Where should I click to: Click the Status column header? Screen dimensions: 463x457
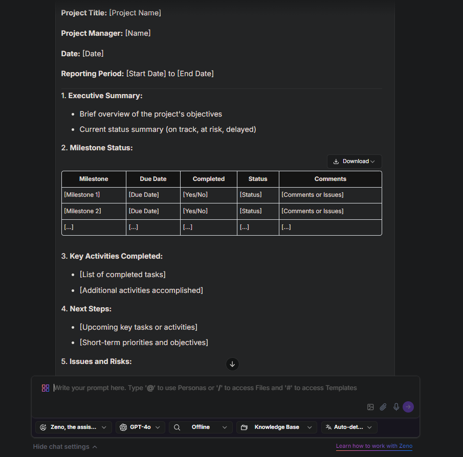(258, 179)
